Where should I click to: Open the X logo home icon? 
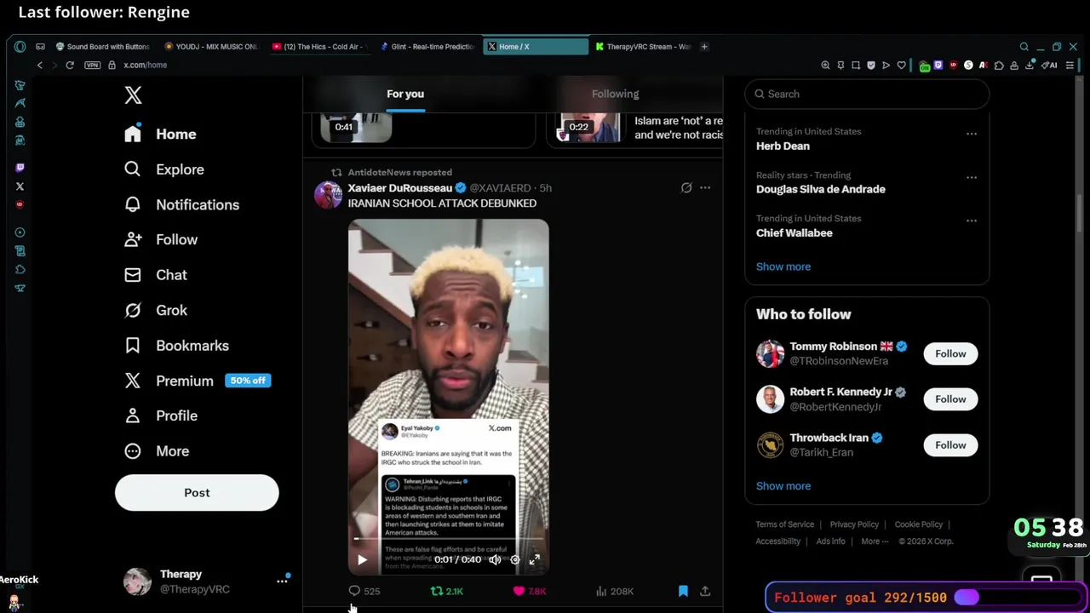(133, 95)
